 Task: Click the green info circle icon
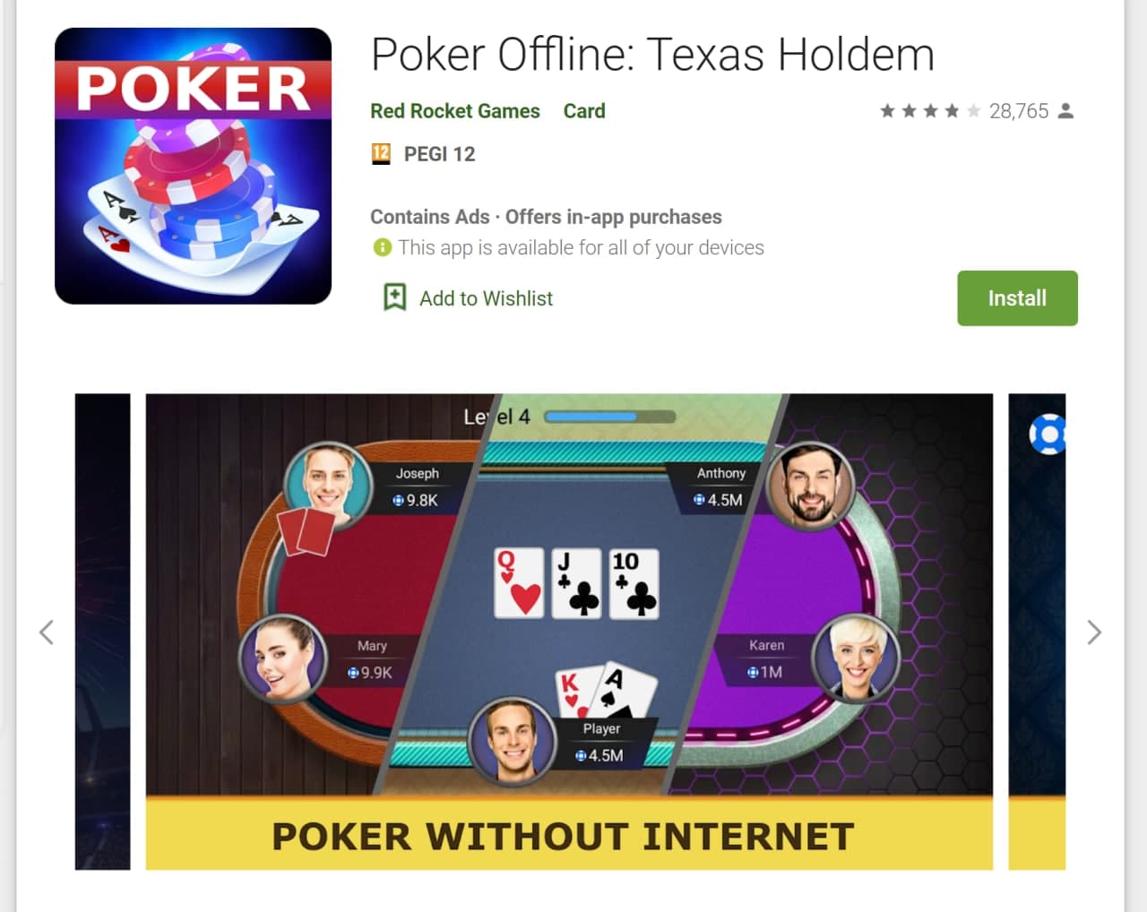point(383,247)
